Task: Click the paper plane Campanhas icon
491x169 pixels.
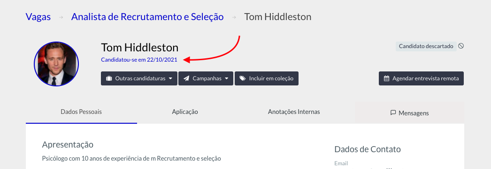Action: (186, 78)
